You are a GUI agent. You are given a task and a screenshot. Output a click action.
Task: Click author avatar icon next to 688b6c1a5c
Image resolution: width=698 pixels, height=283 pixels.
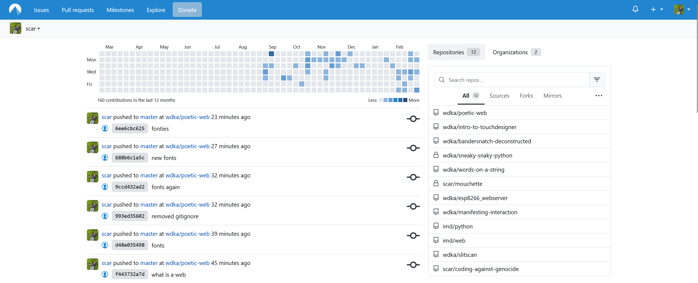point(105,157)
